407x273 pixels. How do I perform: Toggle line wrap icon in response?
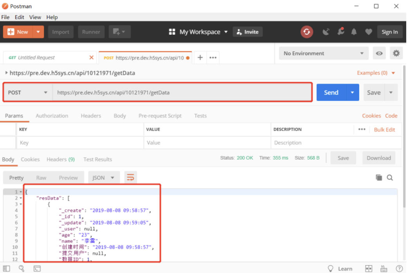[x=130, y=178]
